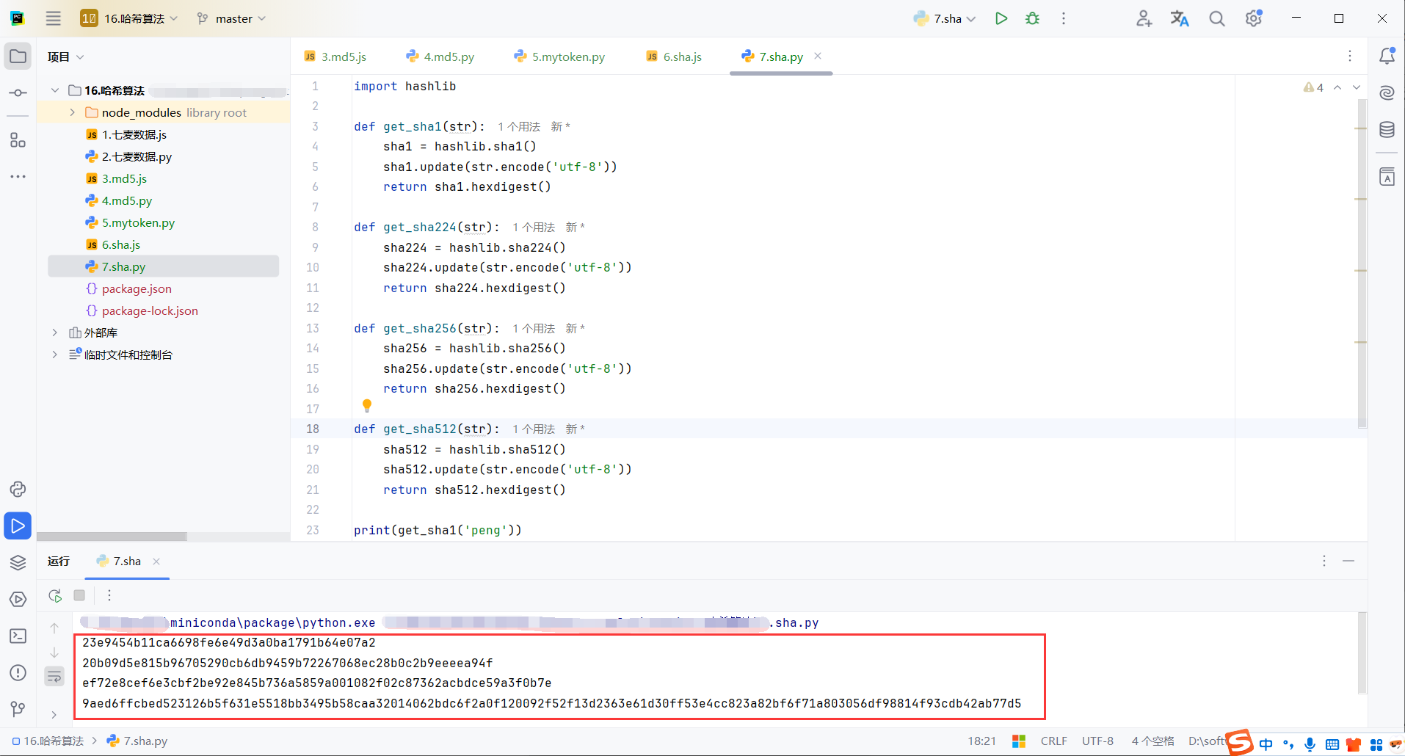This screenshot has height=756, width=1405.
Task: Switch to the 4.md5.py tab
Action: 440,57
